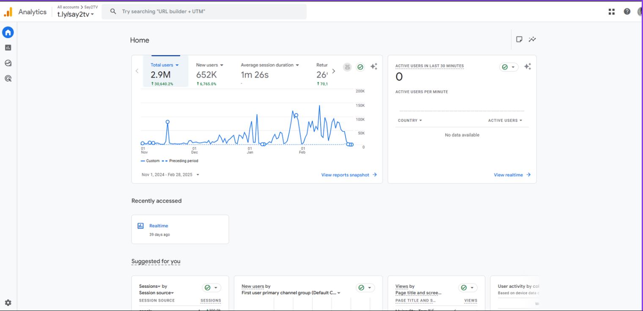Open the Reports icon in sidebar
The width and height of the screenshot is (643, 311).
pos(8,48)
